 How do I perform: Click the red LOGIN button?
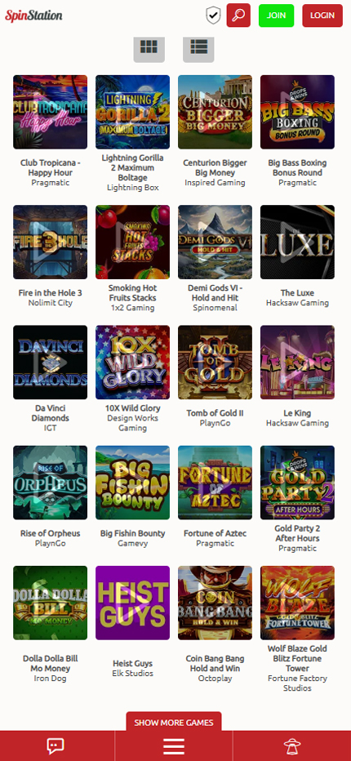[x=322, y=16]
